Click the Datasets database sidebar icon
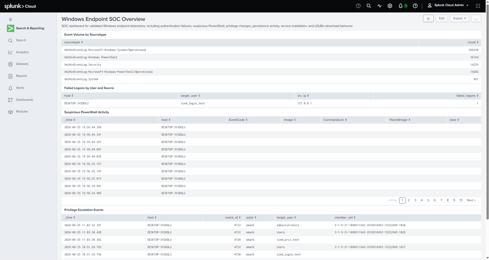Screen dimensions: 489x260 [10, 64]
